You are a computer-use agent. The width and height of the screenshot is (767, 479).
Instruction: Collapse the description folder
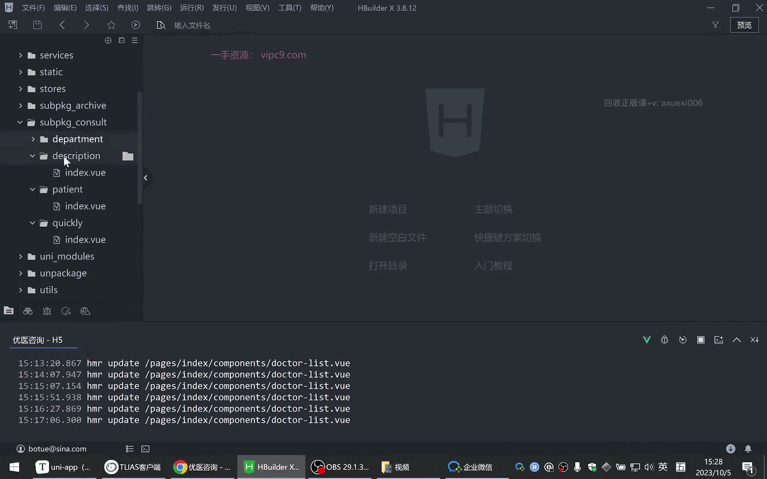33,156
